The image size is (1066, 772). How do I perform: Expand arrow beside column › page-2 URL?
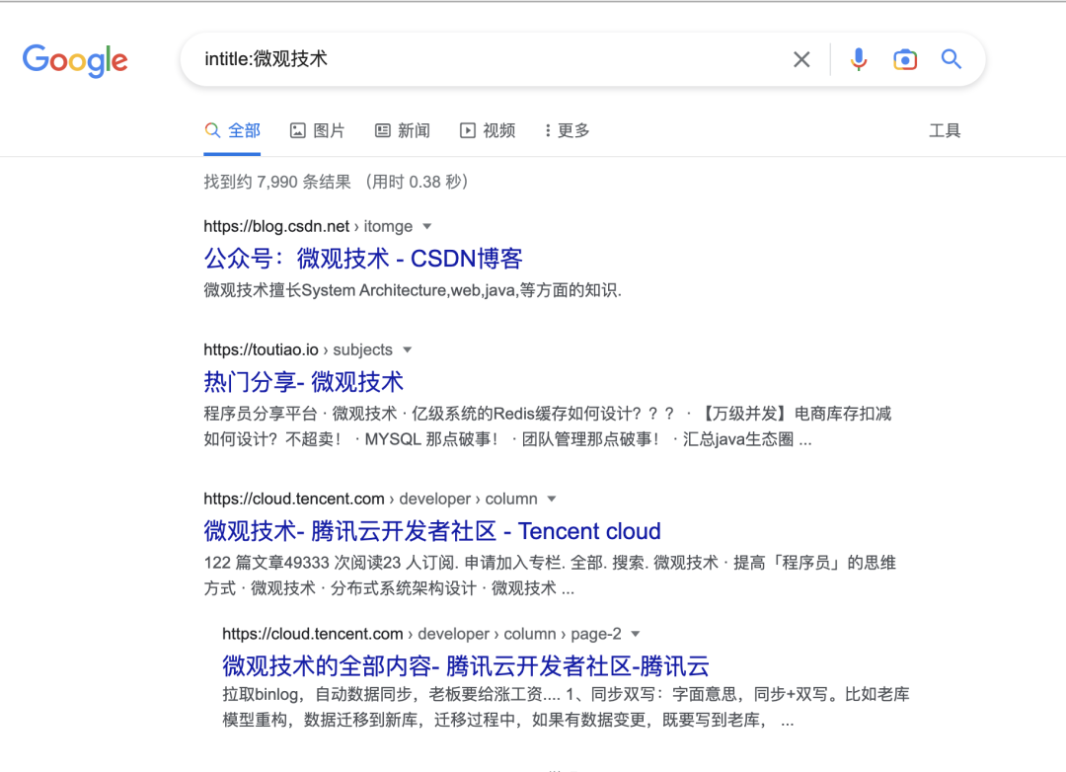point(636,634)
